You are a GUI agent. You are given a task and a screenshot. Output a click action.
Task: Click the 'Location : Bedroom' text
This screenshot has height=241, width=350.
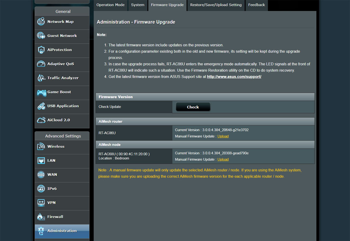pos(114,158)
